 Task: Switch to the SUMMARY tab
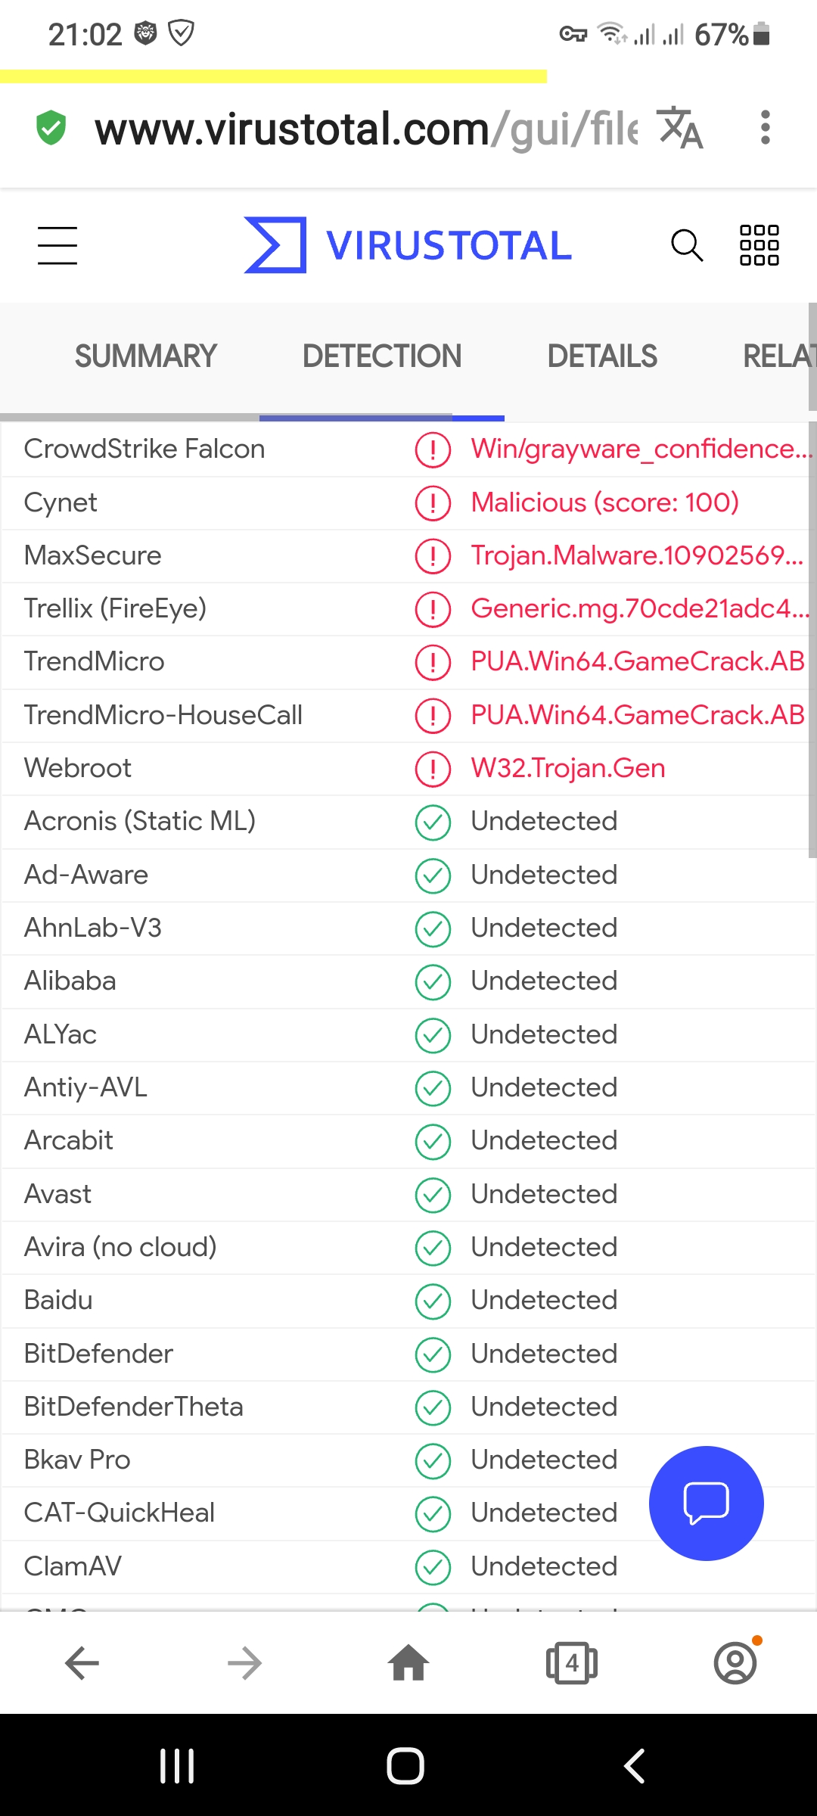145,356
